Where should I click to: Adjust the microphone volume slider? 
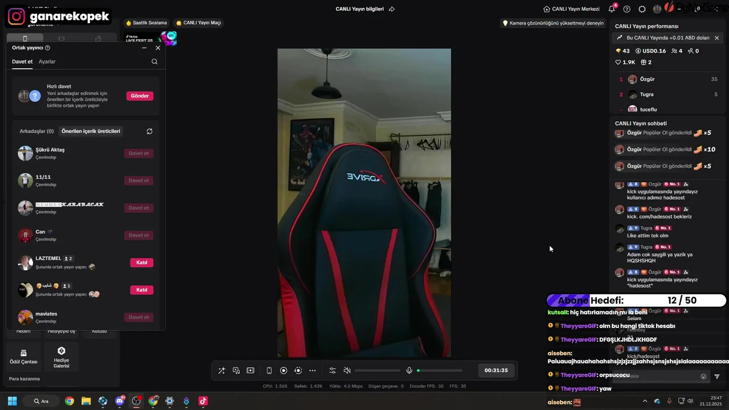coord(440,371)
